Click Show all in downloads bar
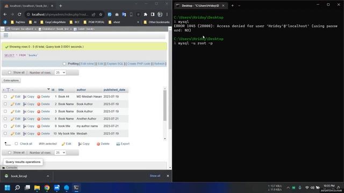 pyautogui.click(x=155, y=176)
